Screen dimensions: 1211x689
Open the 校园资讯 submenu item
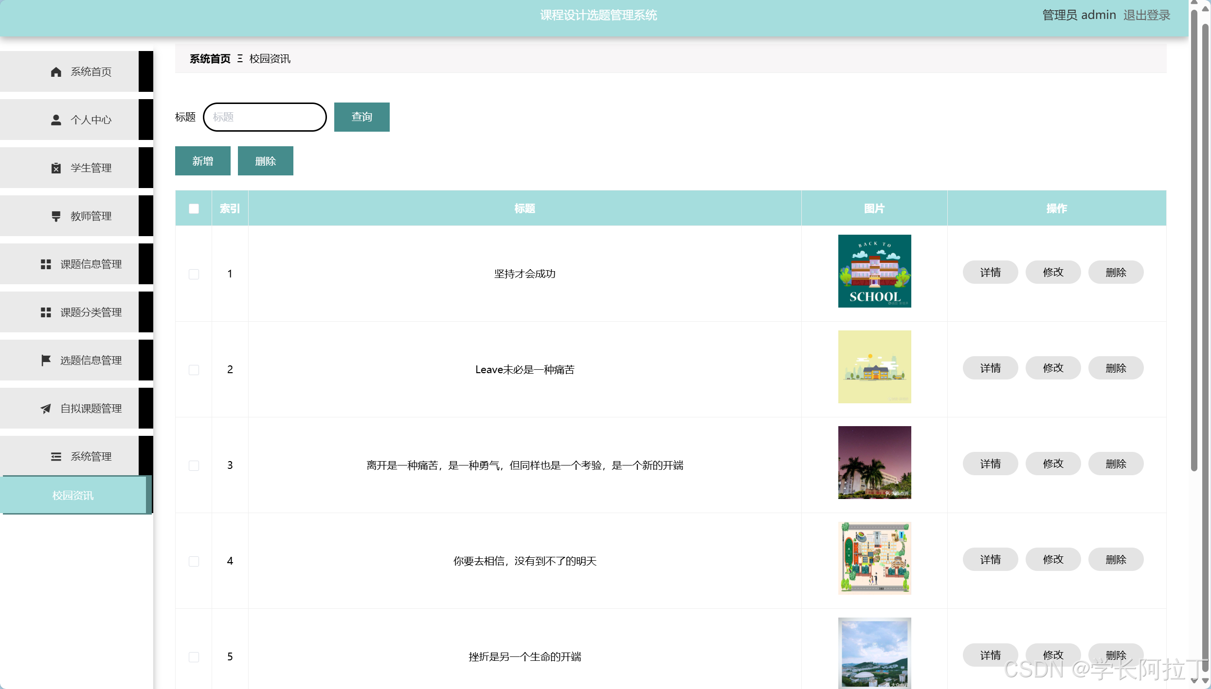click(x=73, y=495)
